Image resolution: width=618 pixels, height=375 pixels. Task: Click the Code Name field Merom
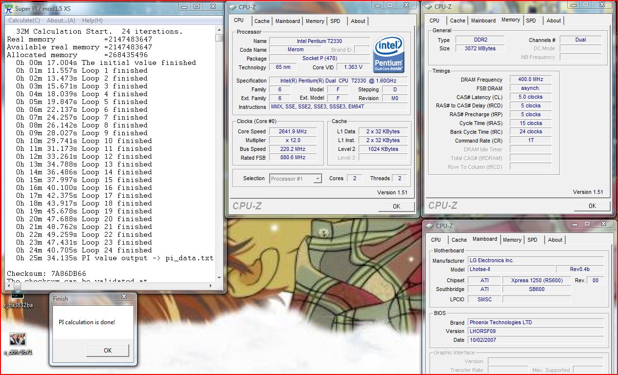(x=296, y=50)
